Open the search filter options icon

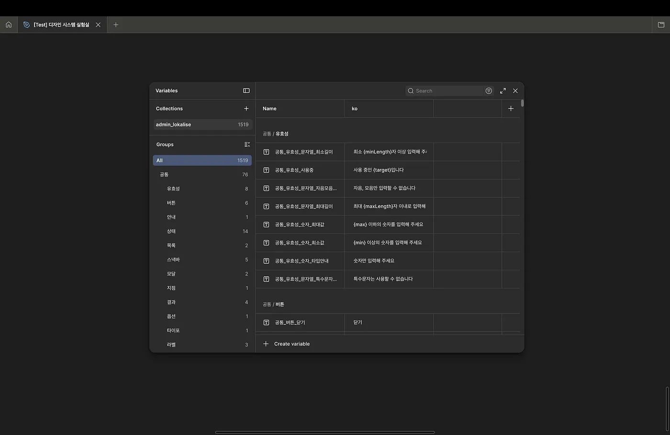[489, 91]
